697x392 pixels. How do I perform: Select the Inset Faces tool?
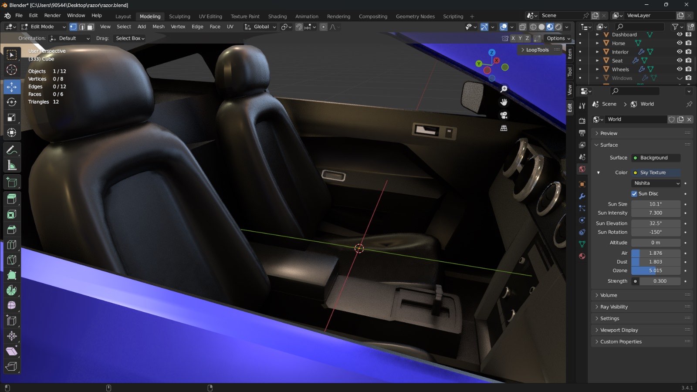(12, 214)
